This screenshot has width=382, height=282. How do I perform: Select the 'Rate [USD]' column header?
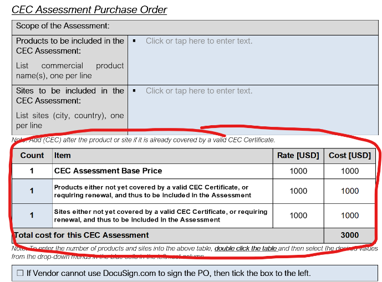click(298, 156)
